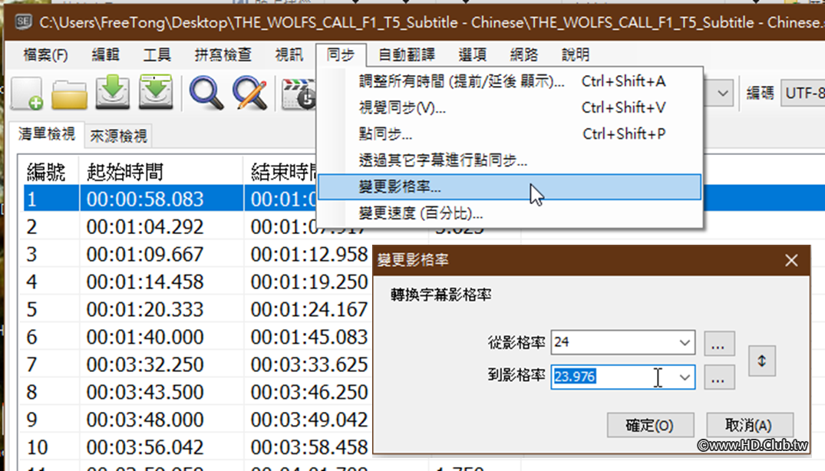This screenshot has width=825, height=471.
Task: Confirm with the 確定(O) button
Action: [x=650, y=425]
